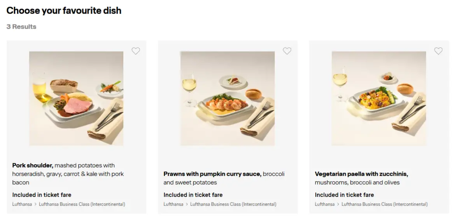Click 'Included in ticket fare' on Pork card
Image resolution: width=452 pixels, height=217 pixels.
(x=42, y=195)
